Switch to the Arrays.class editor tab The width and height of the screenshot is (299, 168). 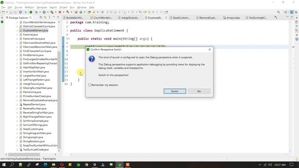click(x=232, y=18)
